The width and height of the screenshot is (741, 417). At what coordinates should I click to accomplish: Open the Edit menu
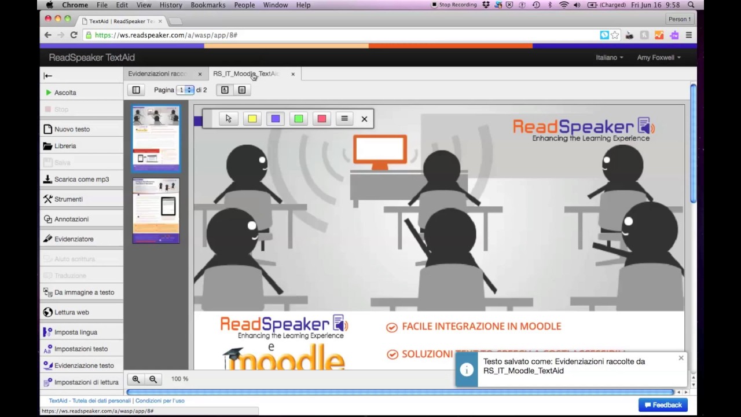122,5
